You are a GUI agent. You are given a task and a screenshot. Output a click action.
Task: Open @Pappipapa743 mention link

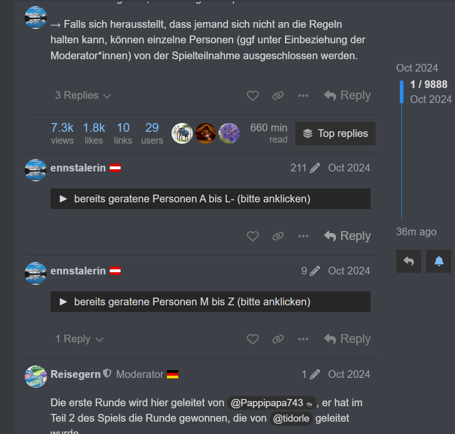click(x=272, y=403)
